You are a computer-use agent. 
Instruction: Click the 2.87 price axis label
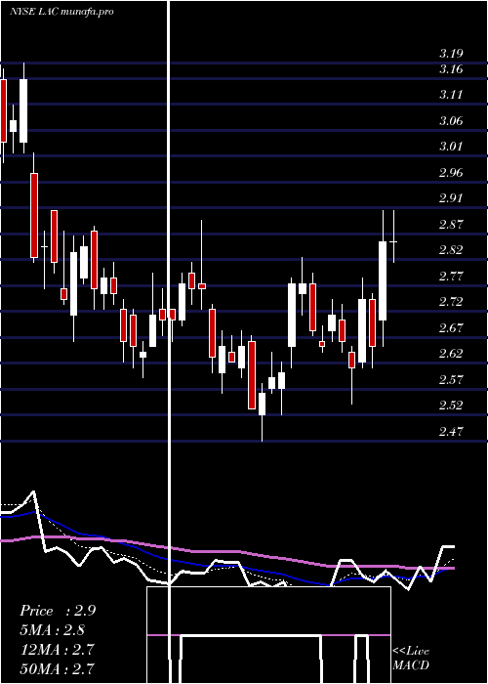pyautogui.click(x=451, y=225)
